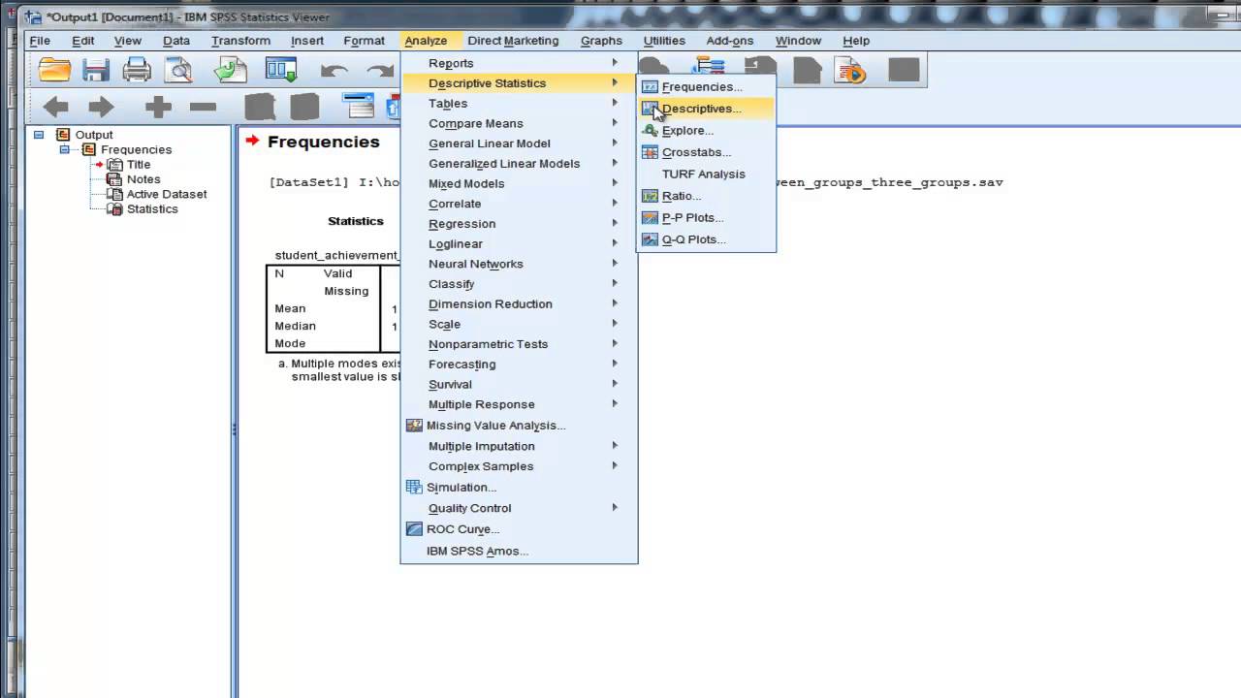The height and width of the screenshot is (698, 1241).
Task: Select Active Dataset in outline tree
Action: pos(167,194)
